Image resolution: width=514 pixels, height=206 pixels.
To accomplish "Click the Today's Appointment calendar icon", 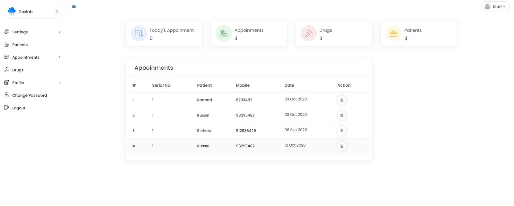I will 139,33.
